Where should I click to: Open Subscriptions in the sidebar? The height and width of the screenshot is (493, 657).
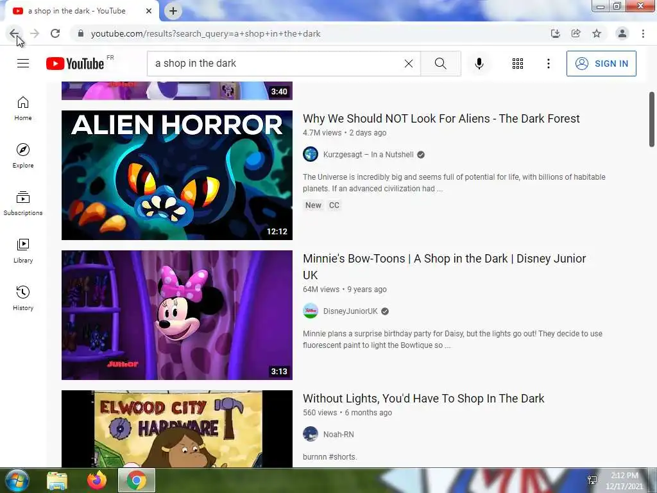23,203
